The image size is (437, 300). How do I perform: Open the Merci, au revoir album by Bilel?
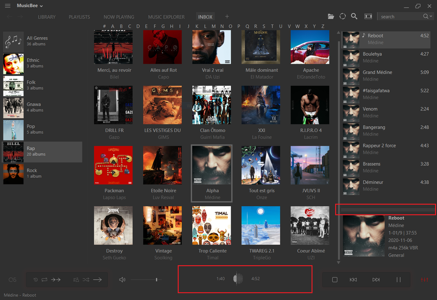[113, 47]
